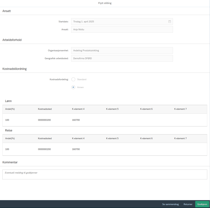The height and width of the screenshot is (208, 210).
Task: Click the Kommentar message text area
Action: [105, 174]
